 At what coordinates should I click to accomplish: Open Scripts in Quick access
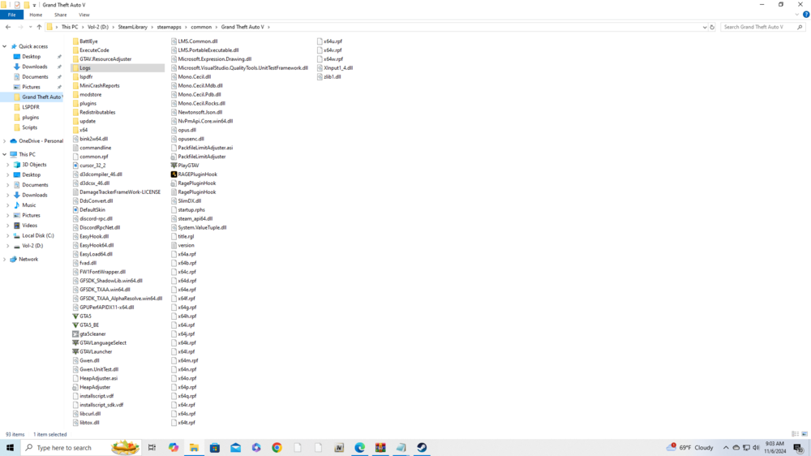click(29, 127)
